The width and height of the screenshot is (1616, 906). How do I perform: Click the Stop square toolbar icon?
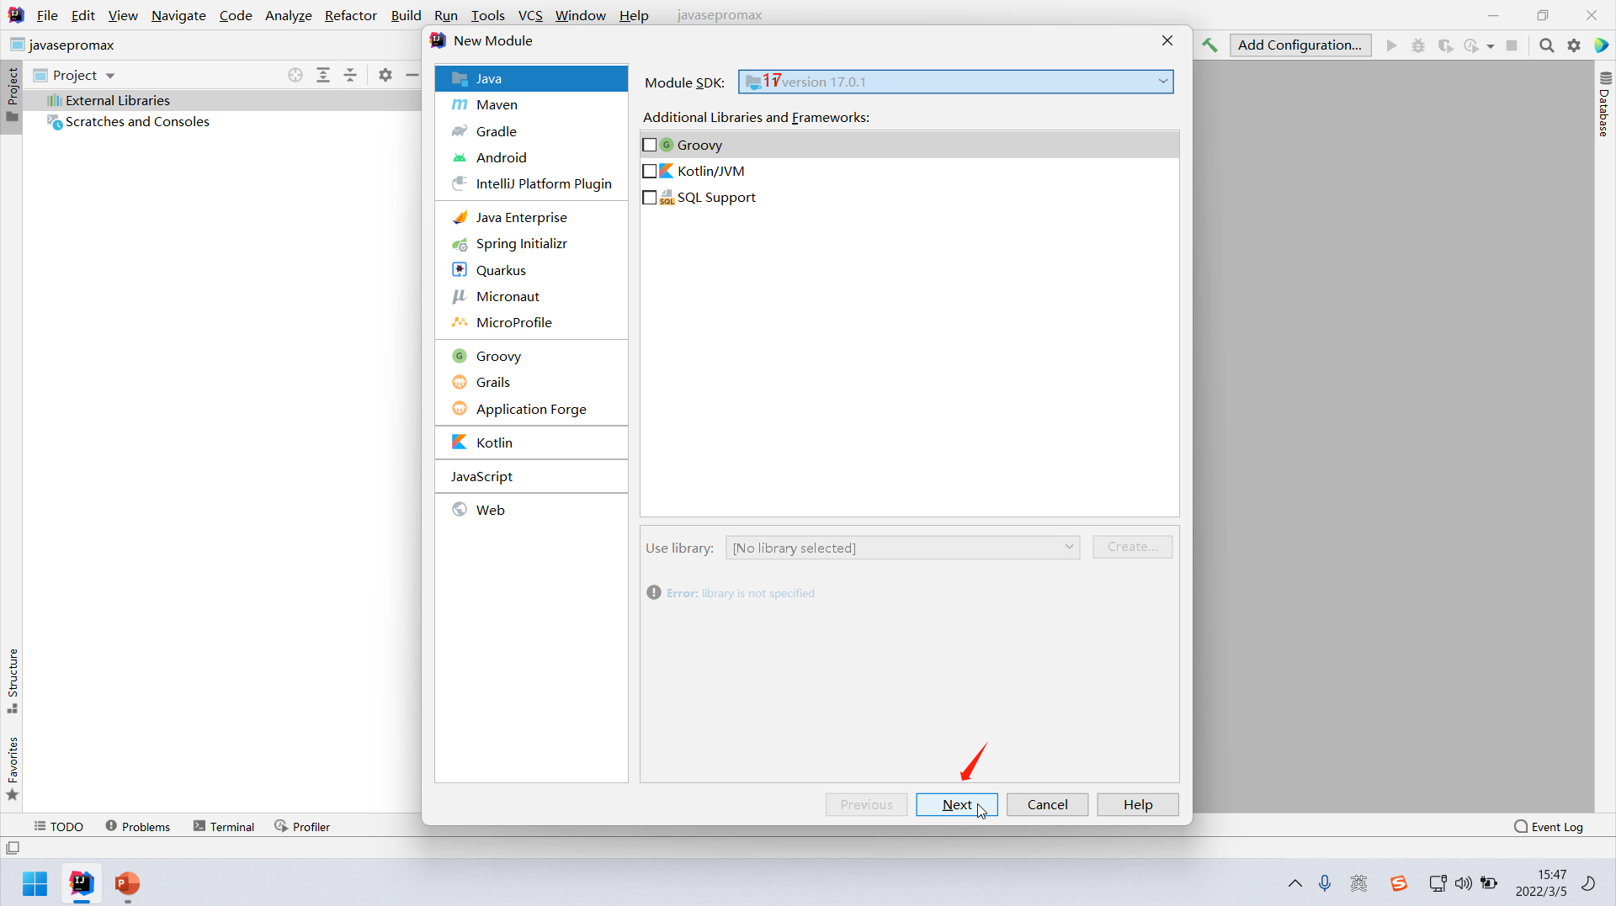pos(1512,45)
